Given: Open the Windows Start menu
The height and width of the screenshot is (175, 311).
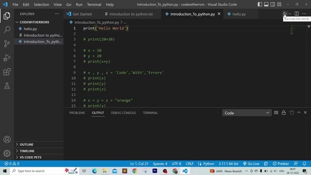Looking at the screenshot, I should [5, 171].
